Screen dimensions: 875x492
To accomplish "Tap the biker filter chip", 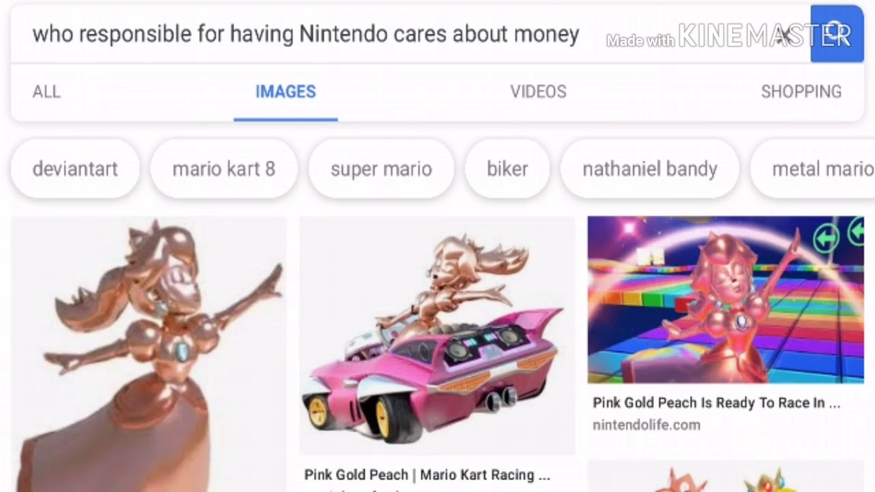I will pyautogui.click(x=507, y=169).
